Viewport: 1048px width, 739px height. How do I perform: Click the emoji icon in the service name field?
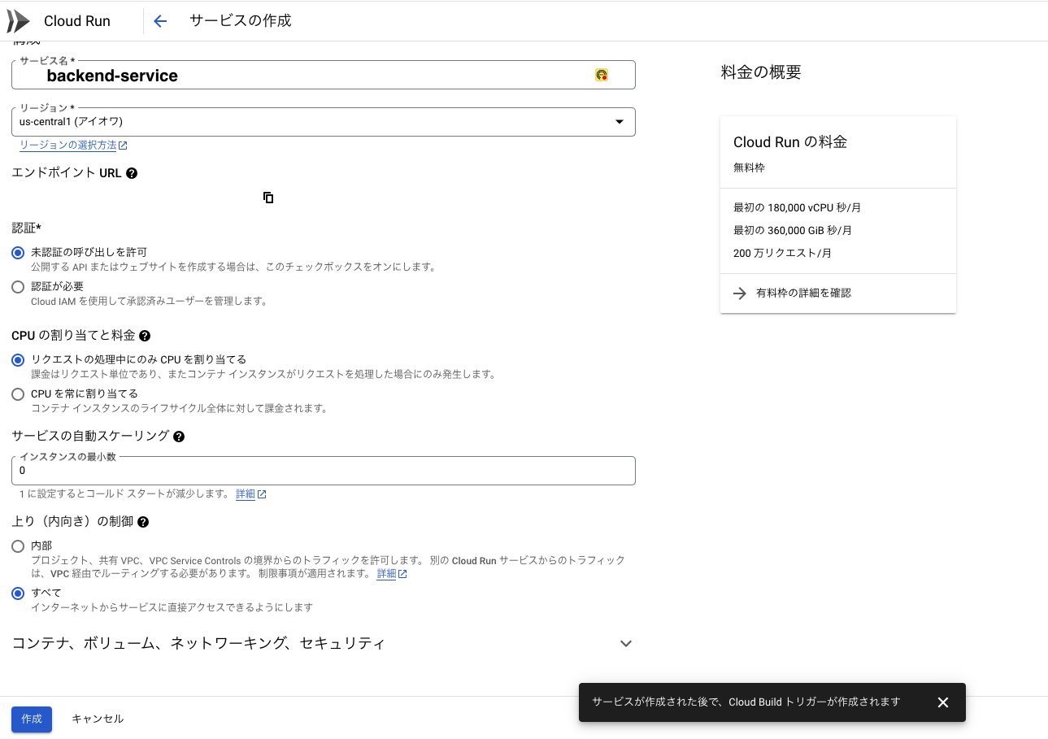pos(600,74)
